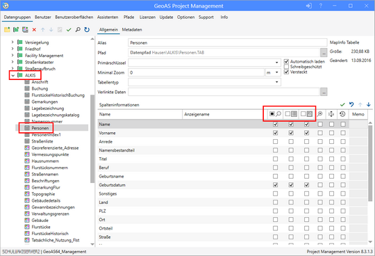The width and height of the screenshot is (375, 256).
Task: Click the Memo column header
Action: point(358,114)
